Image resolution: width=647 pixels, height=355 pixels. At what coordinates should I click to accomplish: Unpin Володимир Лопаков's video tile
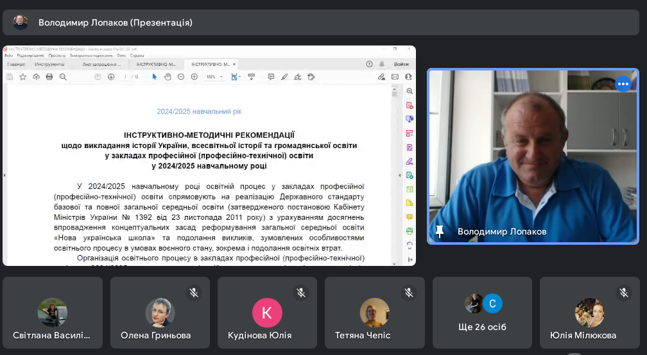click(x=440, y=231)
